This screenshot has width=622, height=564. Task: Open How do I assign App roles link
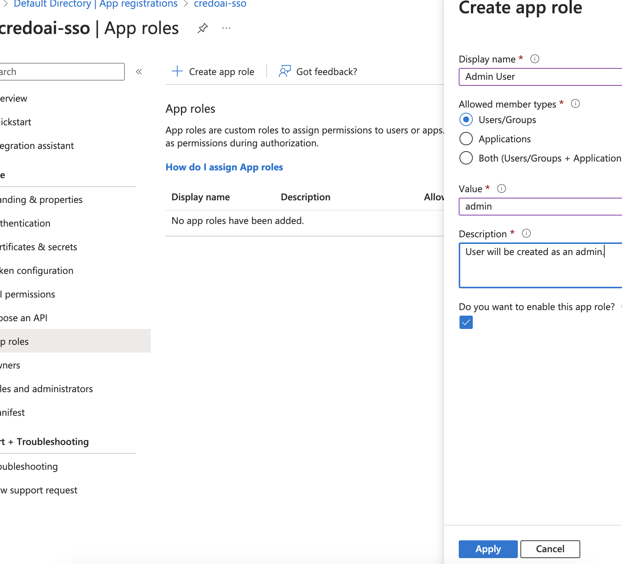224,167
